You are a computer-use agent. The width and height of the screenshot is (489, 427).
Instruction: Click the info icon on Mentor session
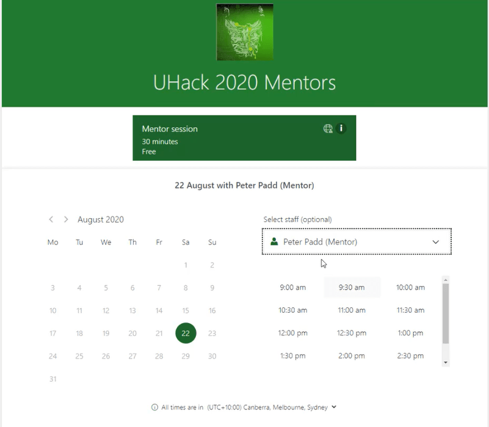[x=341, y=128]
